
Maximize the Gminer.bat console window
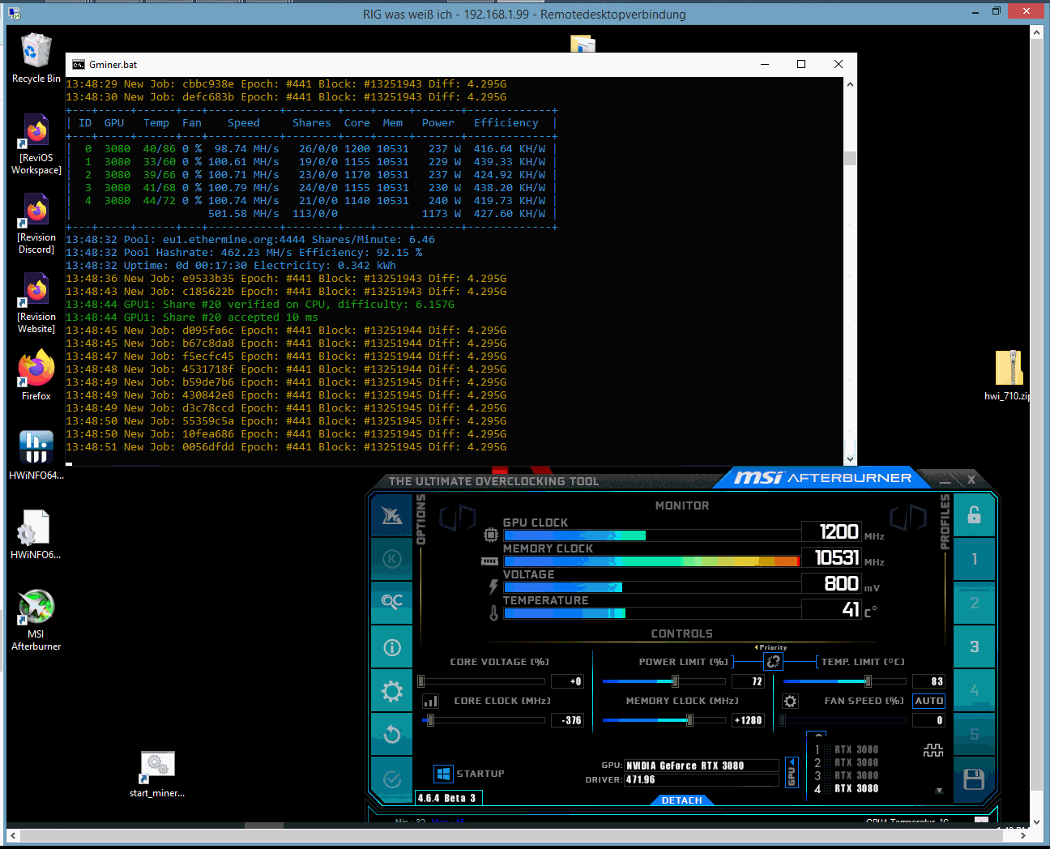coord(801,65)
